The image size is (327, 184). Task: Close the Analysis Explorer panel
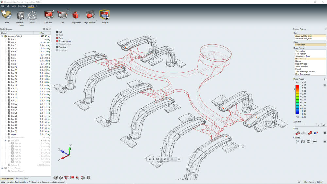tap(326, 29)
